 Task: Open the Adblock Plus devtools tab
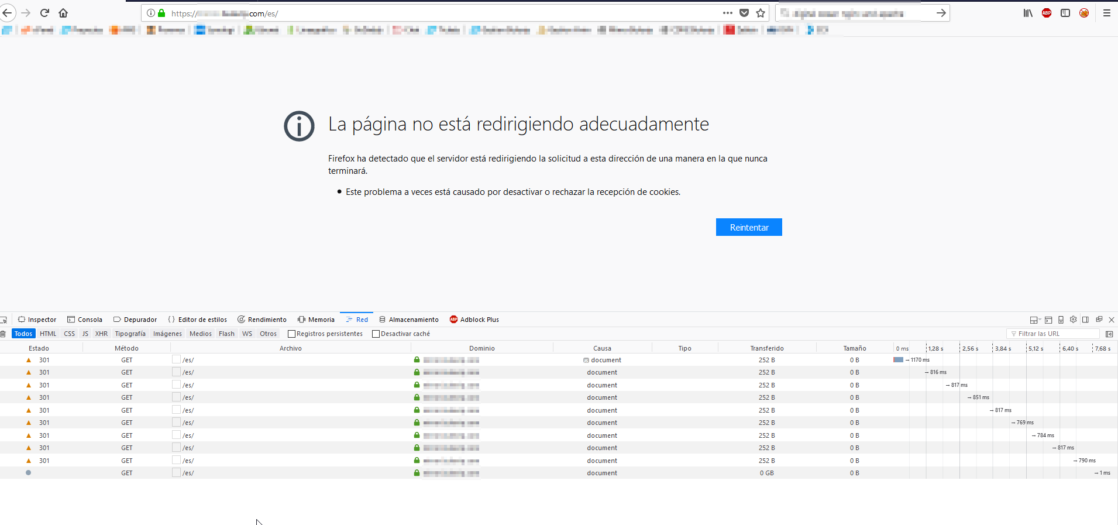(x=474, y=320)
